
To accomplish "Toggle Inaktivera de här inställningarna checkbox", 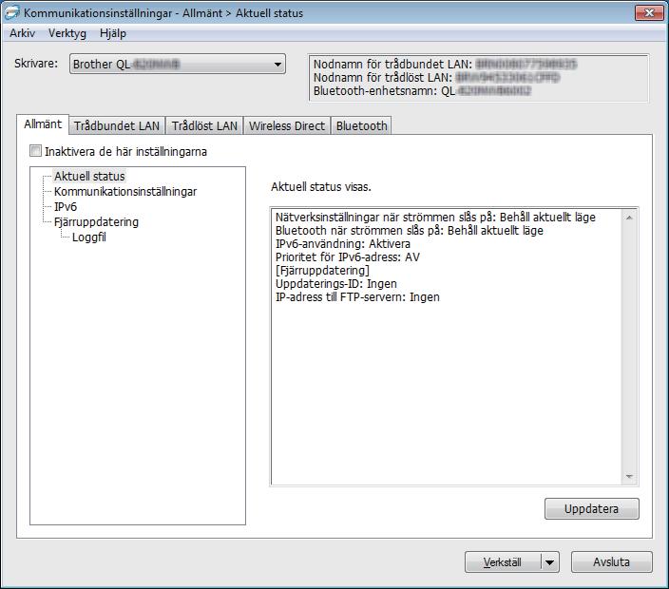I will click(x=35, y=151).
